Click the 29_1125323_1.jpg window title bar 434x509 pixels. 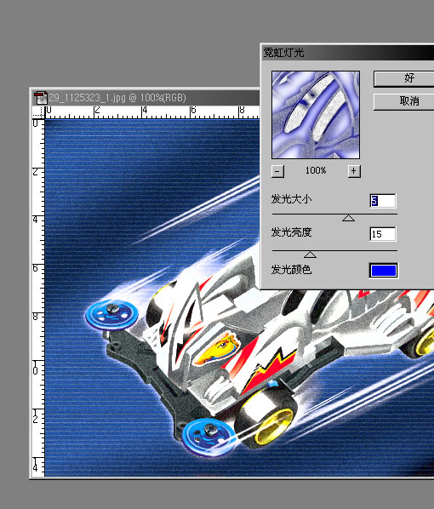tap(146, 98)
